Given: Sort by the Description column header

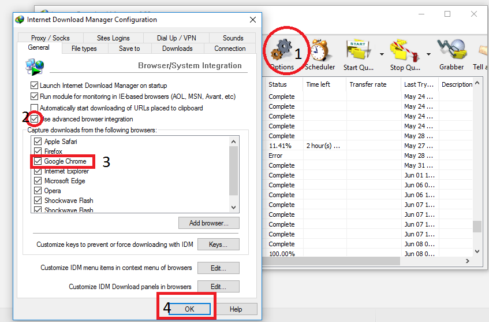Looking at the screenshot, I should pos(456,84).
